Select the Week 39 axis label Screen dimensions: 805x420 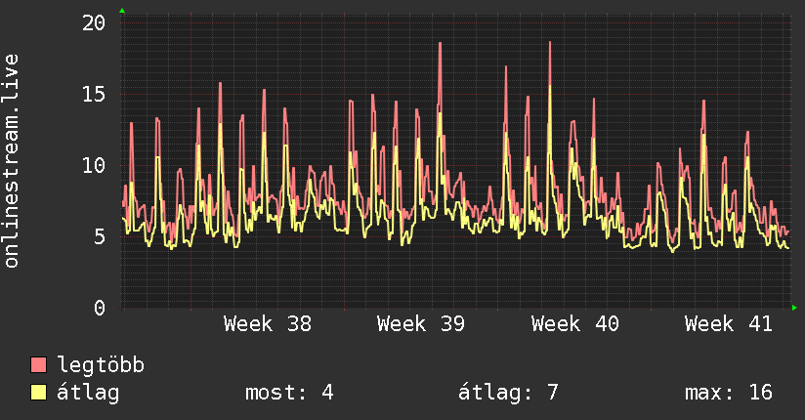point(421,324)
